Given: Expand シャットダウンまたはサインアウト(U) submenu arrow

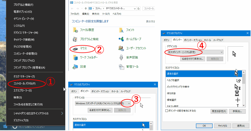Looking at the screenshot, I should [x=62, y=113].
